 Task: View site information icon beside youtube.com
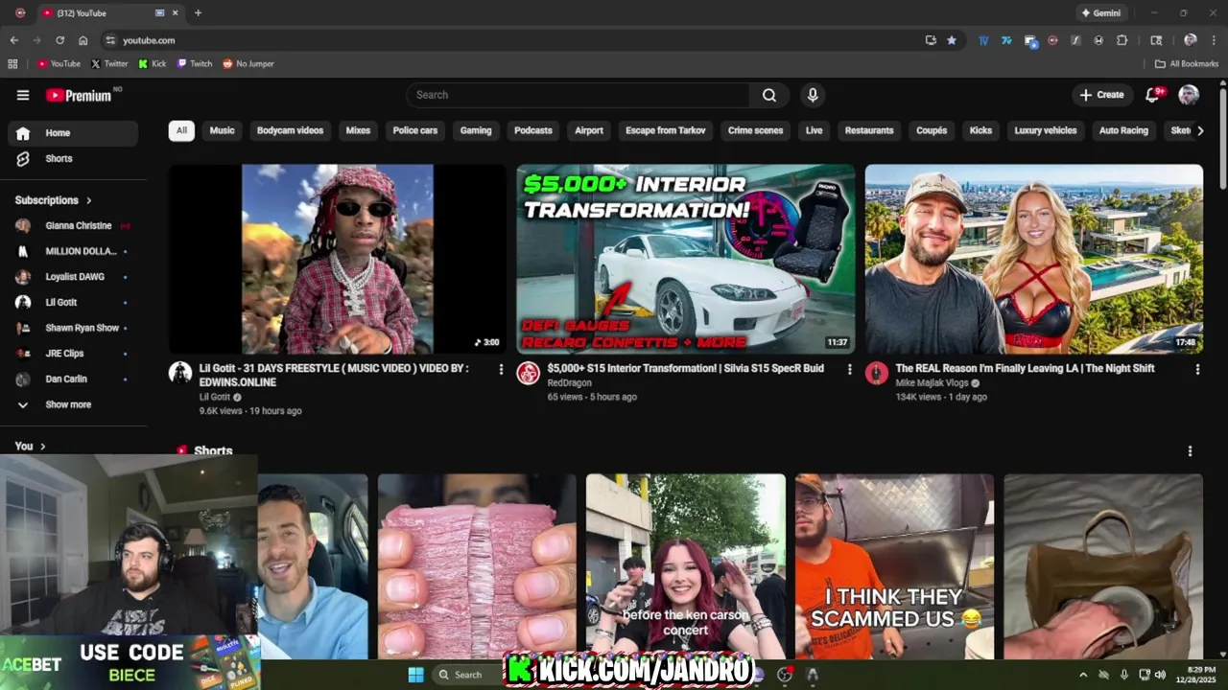(x=110, y=40)
